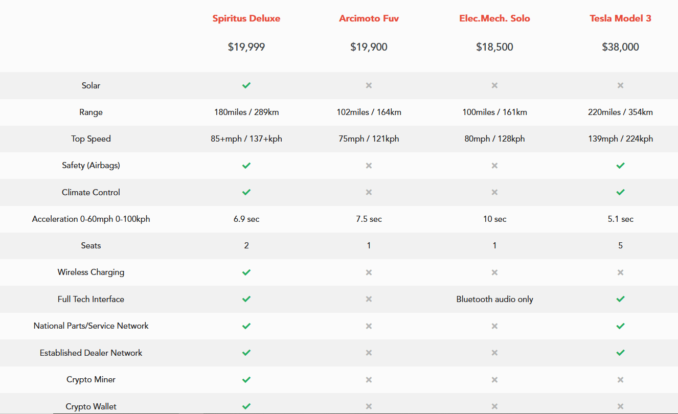Click Spiritus Deluxe Wireless Charging checkmark

(246, 272)
